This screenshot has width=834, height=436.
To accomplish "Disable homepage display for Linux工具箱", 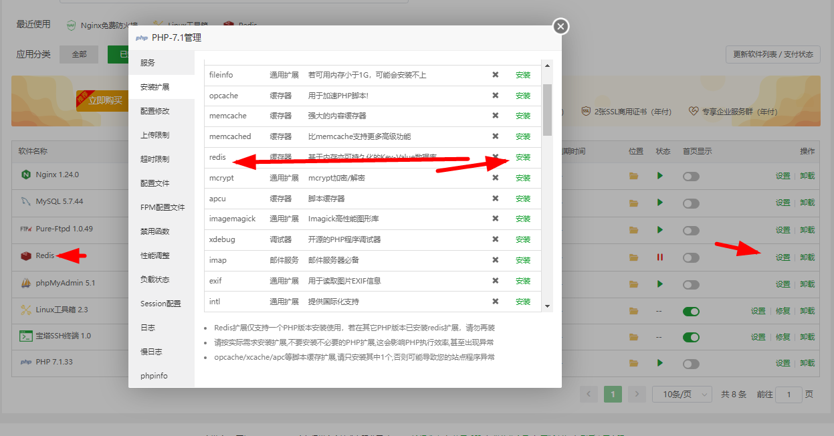I will 691,311.
